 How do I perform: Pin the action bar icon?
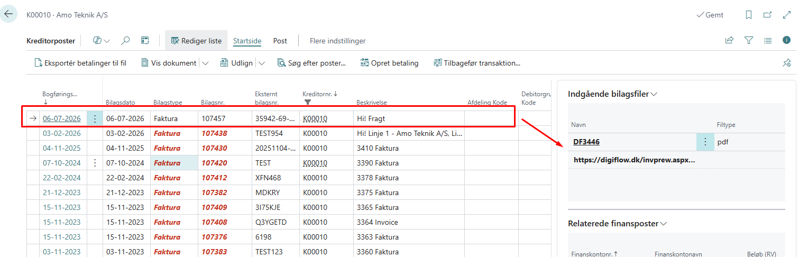(786, 63)
